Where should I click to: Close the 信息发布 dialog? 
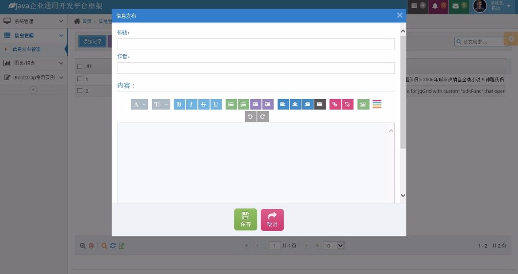click(x=399, y=15)
